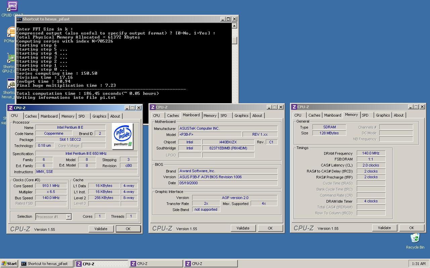Image resolution: width=430 pixels, height=268 pixels.
Task: Select the third CPU-Z taskbar button
Action: (x=211, y=264)
